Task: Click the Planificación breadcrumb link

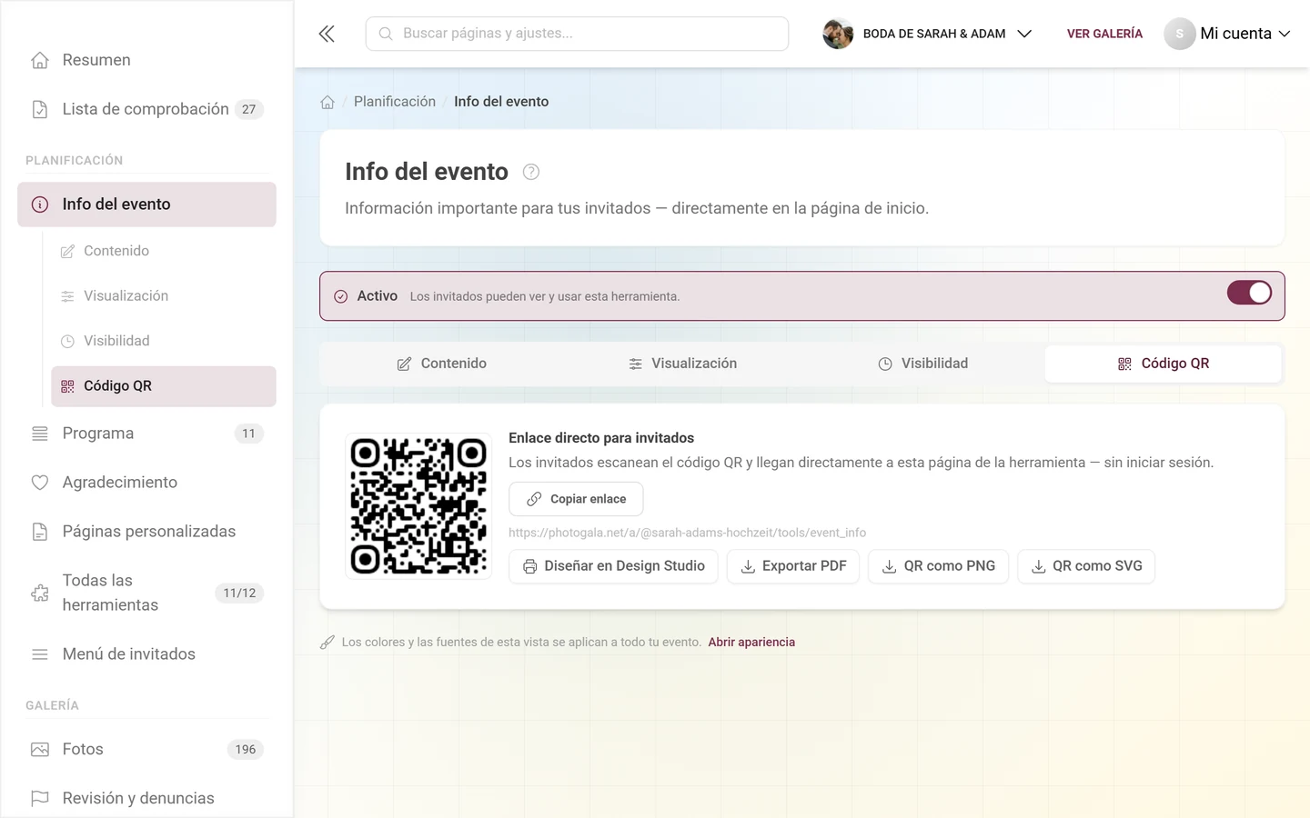Action: (395, 102)
